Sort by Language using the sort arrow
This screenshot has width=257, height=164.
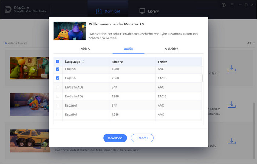[83, 61]
